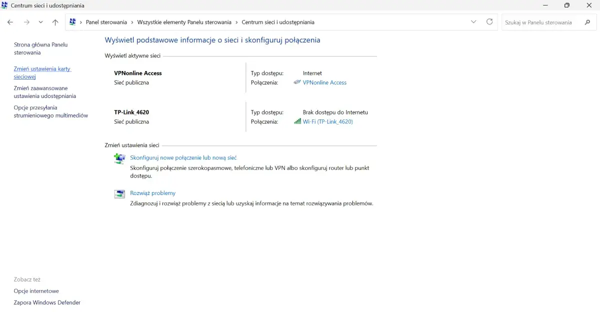Open Zapora Windows Defender link

pyautogui.click(x=47, y=302)
